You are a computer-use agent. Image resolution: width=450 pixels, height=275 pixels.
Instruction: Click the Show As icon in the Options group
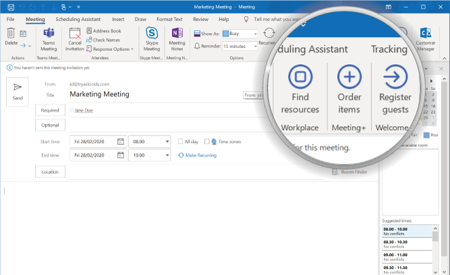tap(197, 34)
